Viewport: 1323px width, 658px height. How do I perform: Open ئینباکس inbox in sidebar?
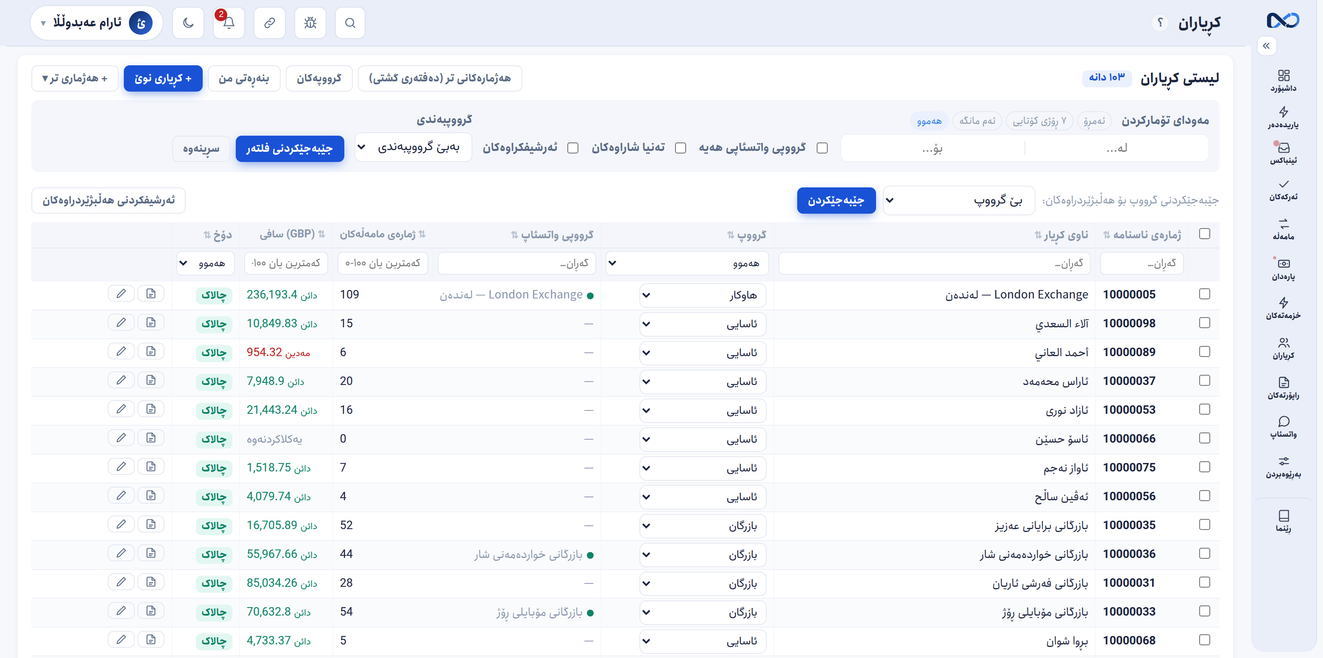tap(1283, 153)
